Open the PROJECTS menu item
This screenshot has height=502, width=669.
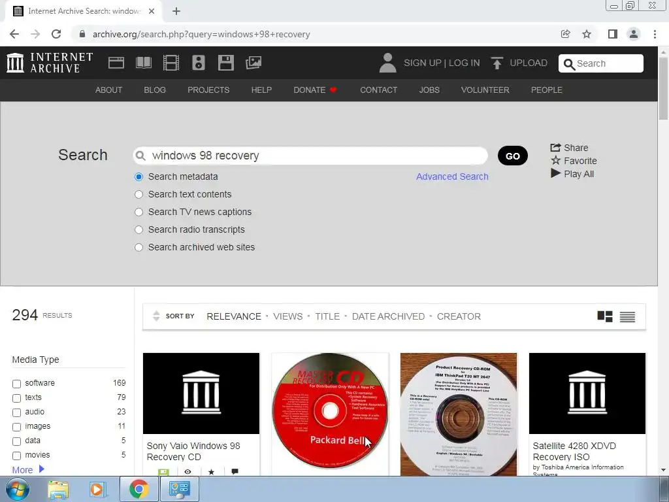tap(208, 90)
